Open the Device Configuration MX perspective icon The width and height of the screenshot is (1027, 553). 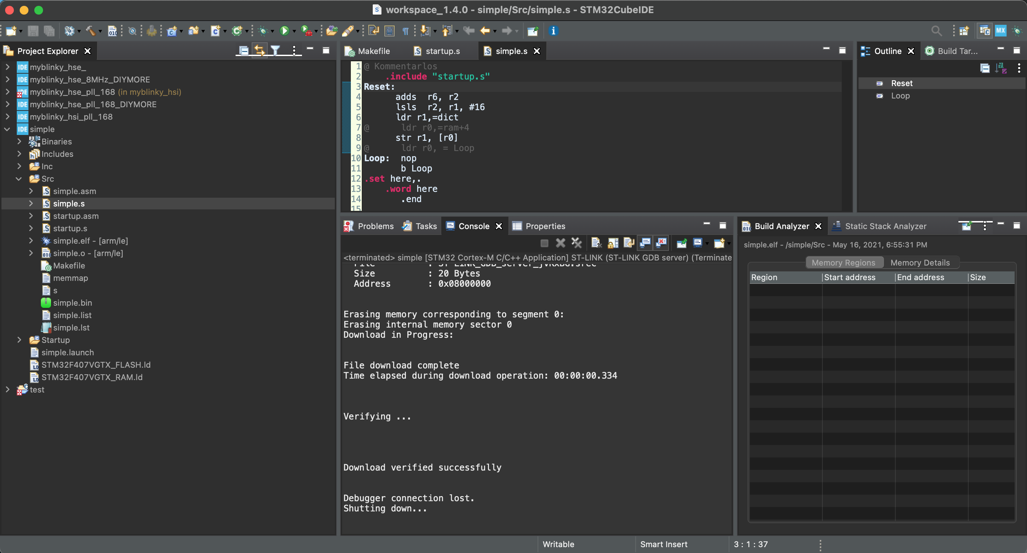pos(1001,31)
